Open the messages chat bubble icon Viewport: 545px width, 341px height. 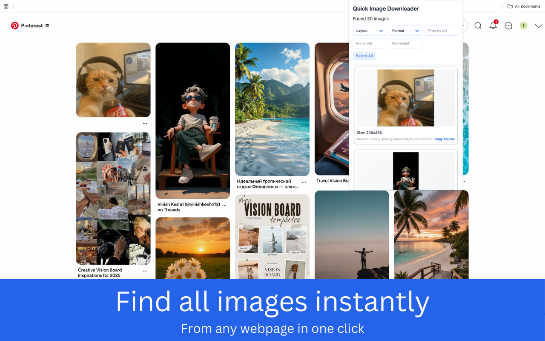tap(508, 26)
